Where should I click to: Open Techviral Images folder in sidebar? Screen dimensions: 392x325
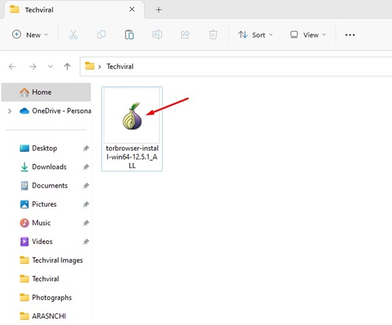(x=51, y=260)
